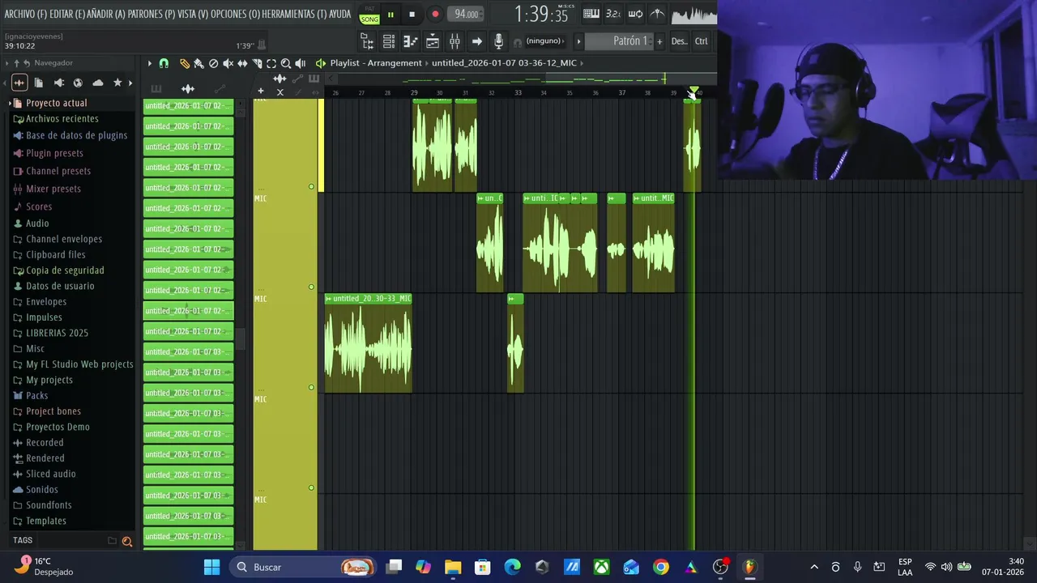
Task: Select the marquee select tool
Action: tap(271, 63)
